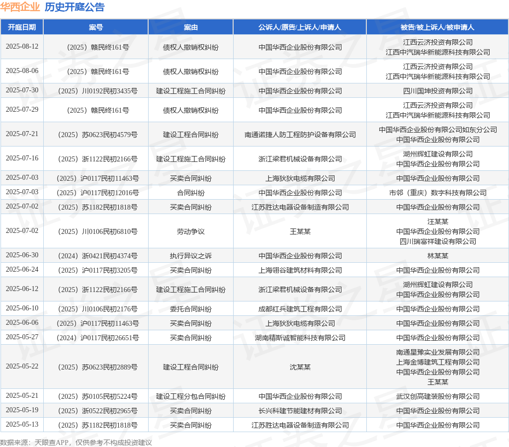Click the date cell 2025-08-12
This screenshot has width=509, height=447.
coord(22,46)
